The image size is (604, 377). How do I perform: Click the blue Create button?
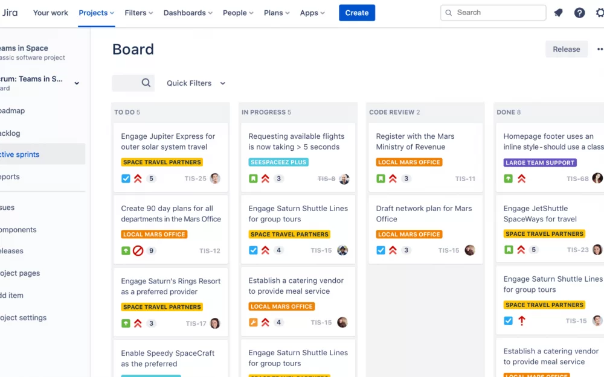(x=357, y=13)
